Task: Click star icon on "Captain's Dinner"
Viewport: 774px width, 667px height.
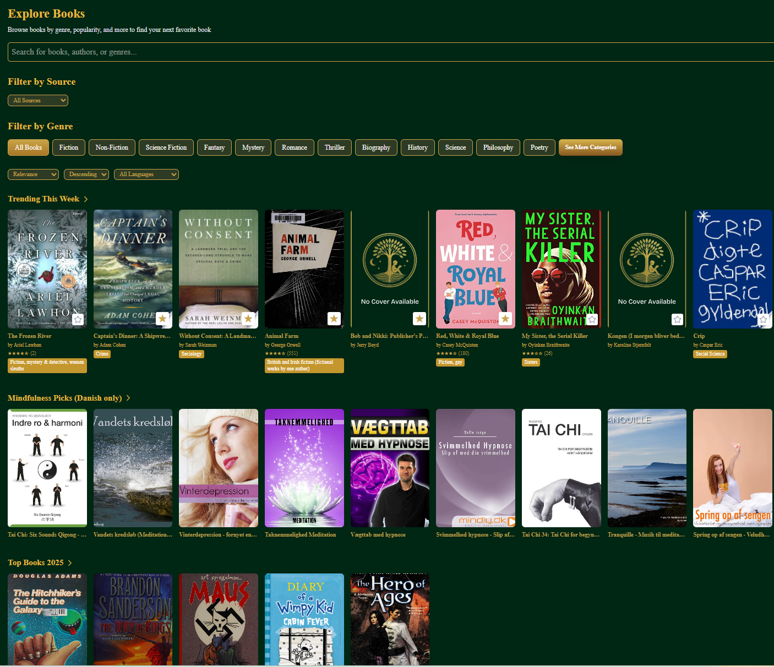Action: pyautogui.click(x=162, y=319)
